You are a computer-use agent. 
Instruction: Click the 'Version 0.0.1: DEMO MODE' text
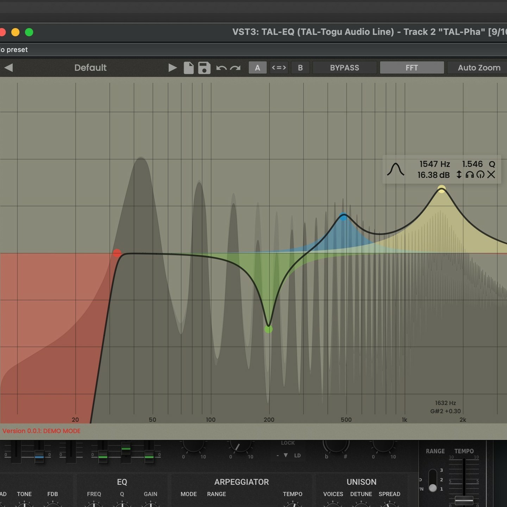pyautogui.click(x=42, y=431)
